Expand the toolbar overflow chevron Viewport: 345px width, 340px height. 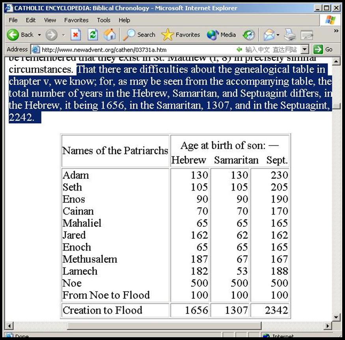point(336,31)
